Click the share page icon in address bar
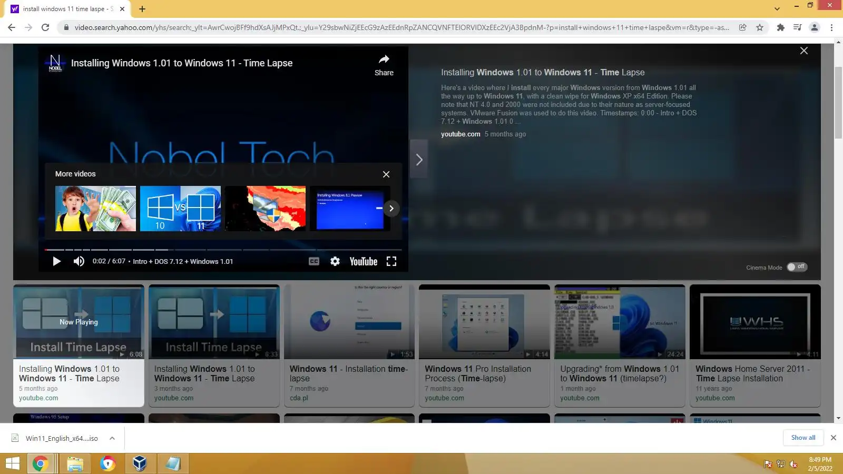This screenshot has width=843, height=474. (x=742, y=27)
